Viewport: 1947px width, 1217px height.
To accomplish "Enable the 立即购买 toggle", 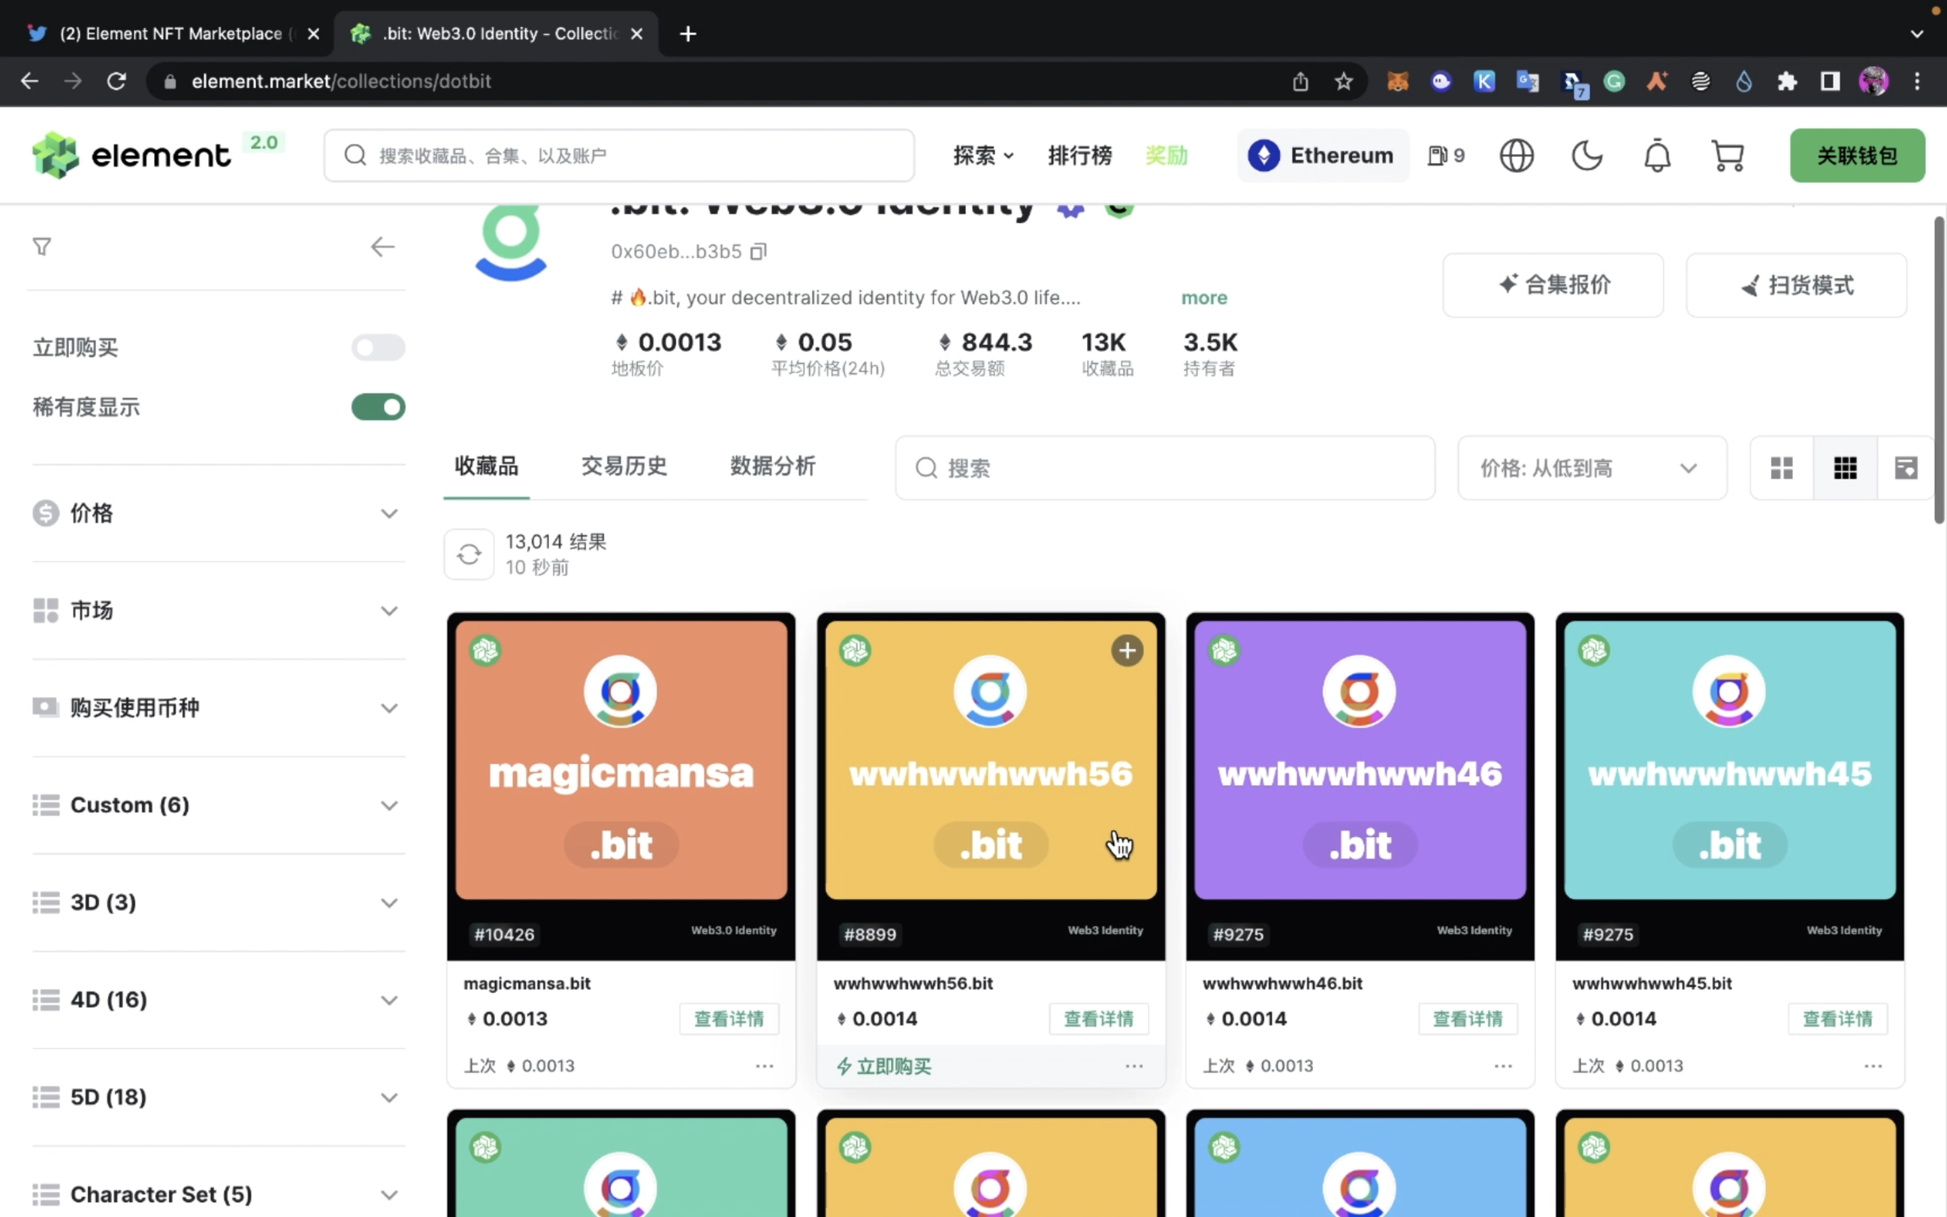I will [x=378, y=348].
